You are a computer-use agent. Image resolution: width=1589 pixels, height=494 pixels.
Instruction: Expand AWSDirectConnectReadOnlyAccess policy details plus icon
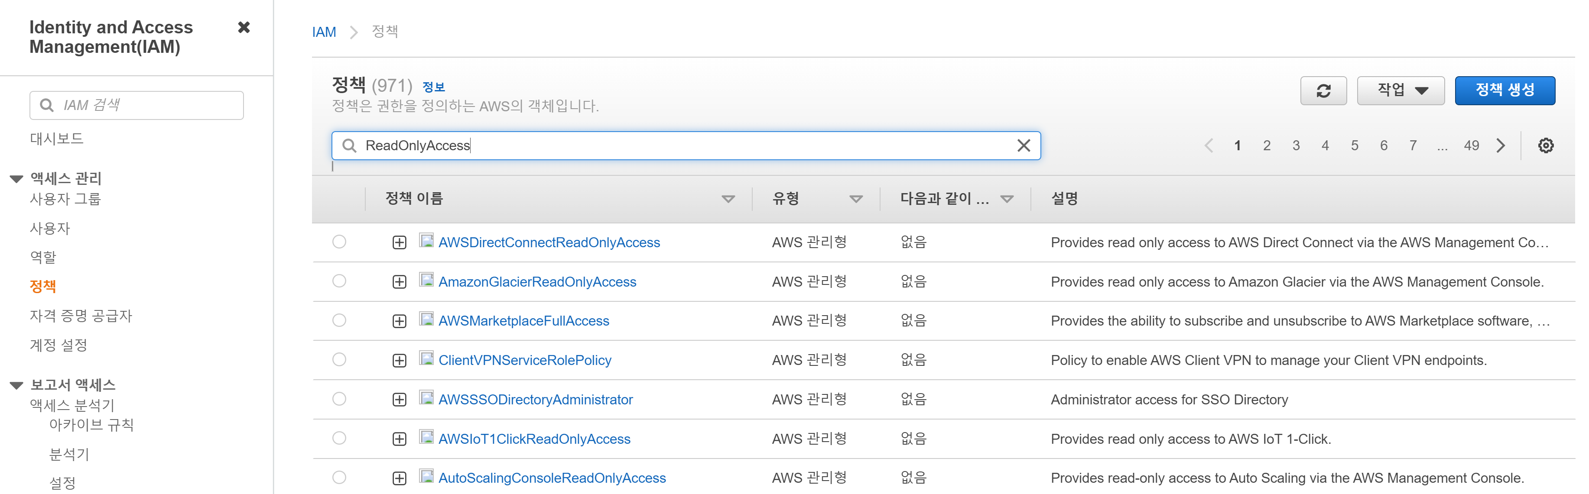pos(399,243)
